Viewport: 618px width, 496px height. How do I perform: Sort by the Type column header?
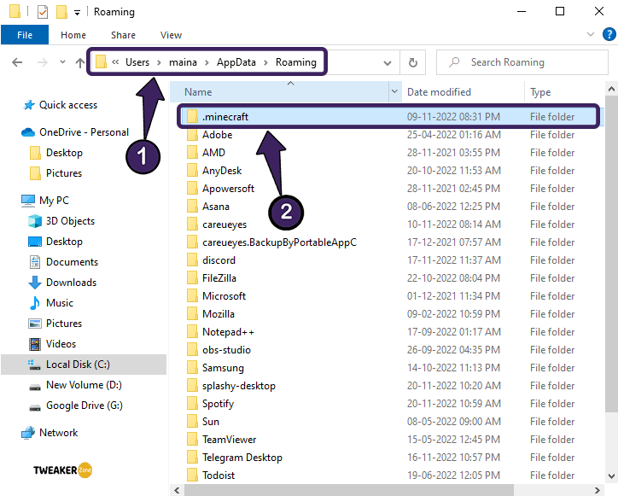(x=540, y=92)
